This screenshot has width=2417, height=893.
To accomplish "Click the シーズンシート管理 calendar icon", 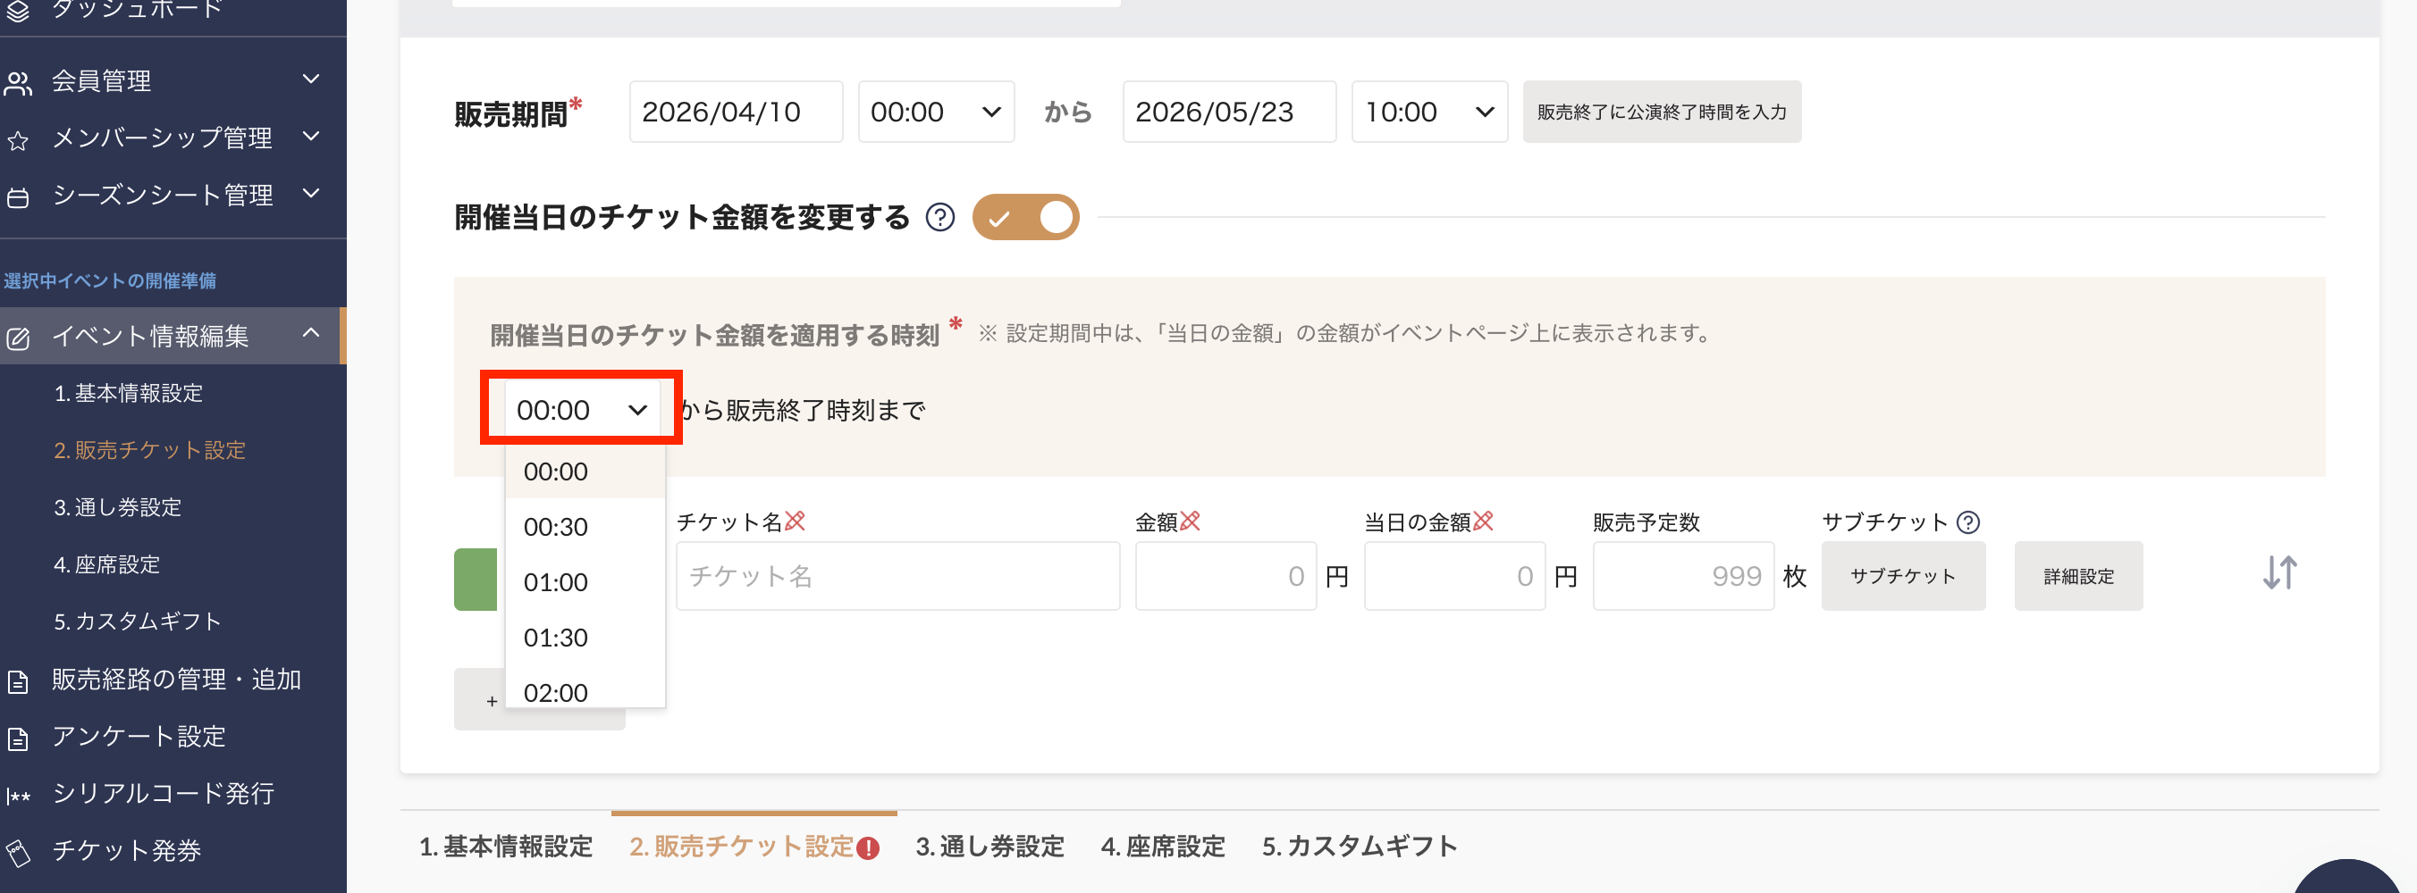I will tap(18, 197).
